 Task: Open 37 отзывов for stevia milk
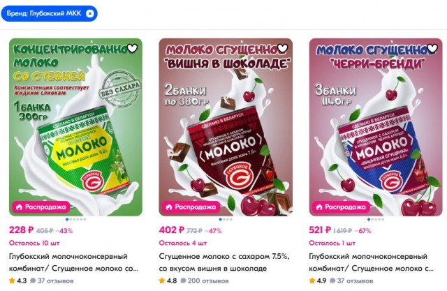click(52, 281)
